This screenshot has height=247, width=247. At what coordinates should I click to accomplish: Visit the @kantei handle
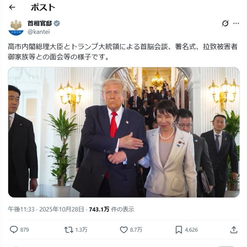click(39, 32)
